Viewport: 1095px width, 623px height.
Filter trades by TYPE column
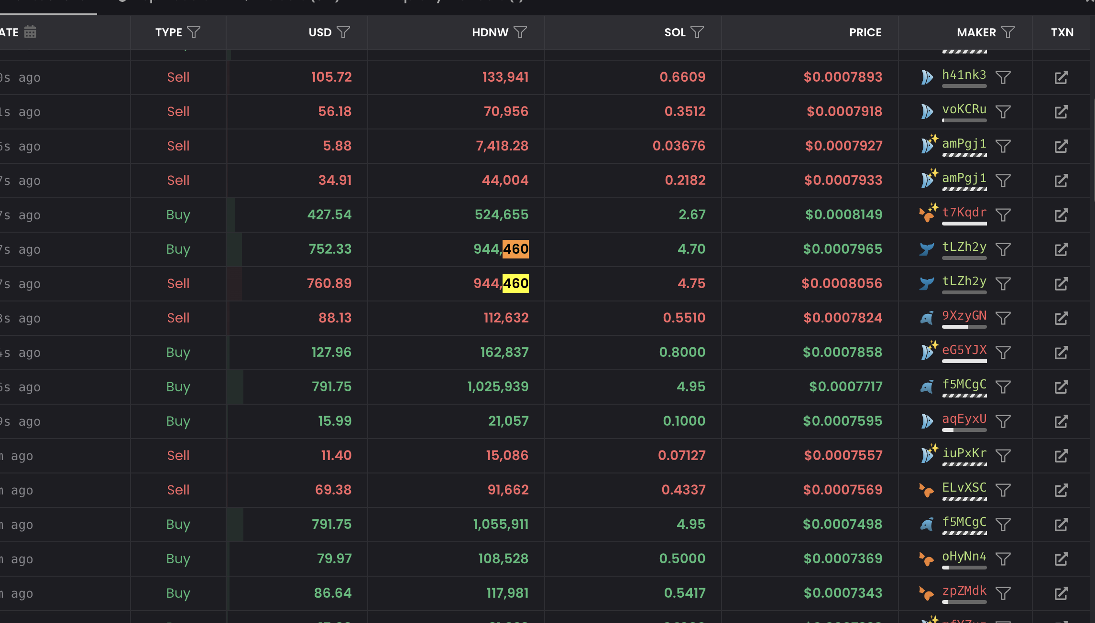[194, 32]
